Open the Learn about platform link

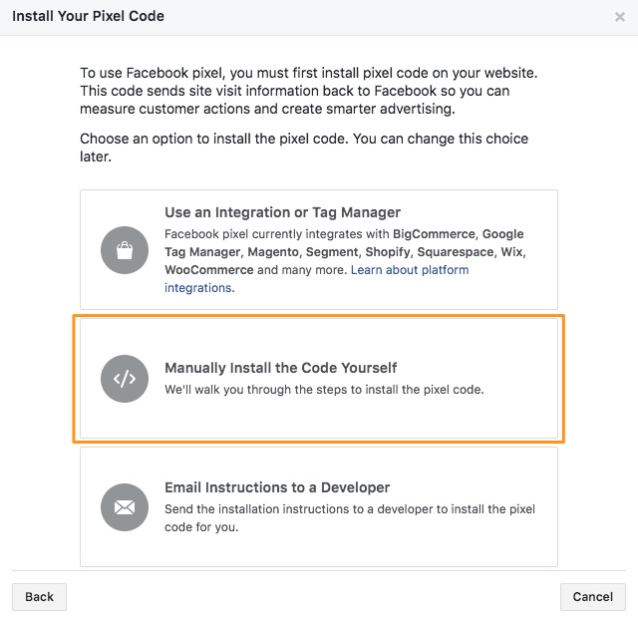pyautogui.click(x=410, y=270)
